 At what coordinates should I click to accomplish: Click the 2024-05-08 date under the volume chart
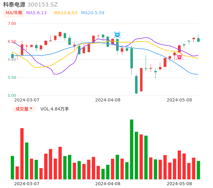[x=179, y=184]
